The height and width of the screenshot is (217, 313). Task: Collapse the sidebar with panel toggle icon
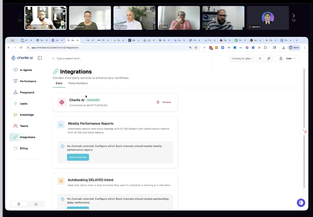click(x=40, y=58)
